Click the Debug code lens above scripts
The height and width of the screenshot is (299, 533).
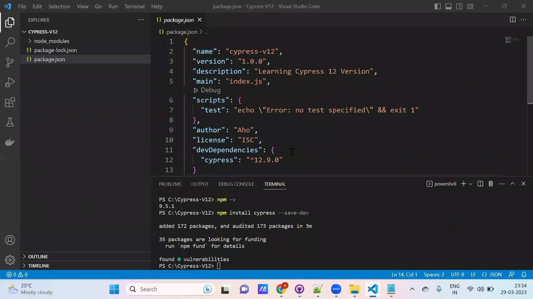pos(207,90)
